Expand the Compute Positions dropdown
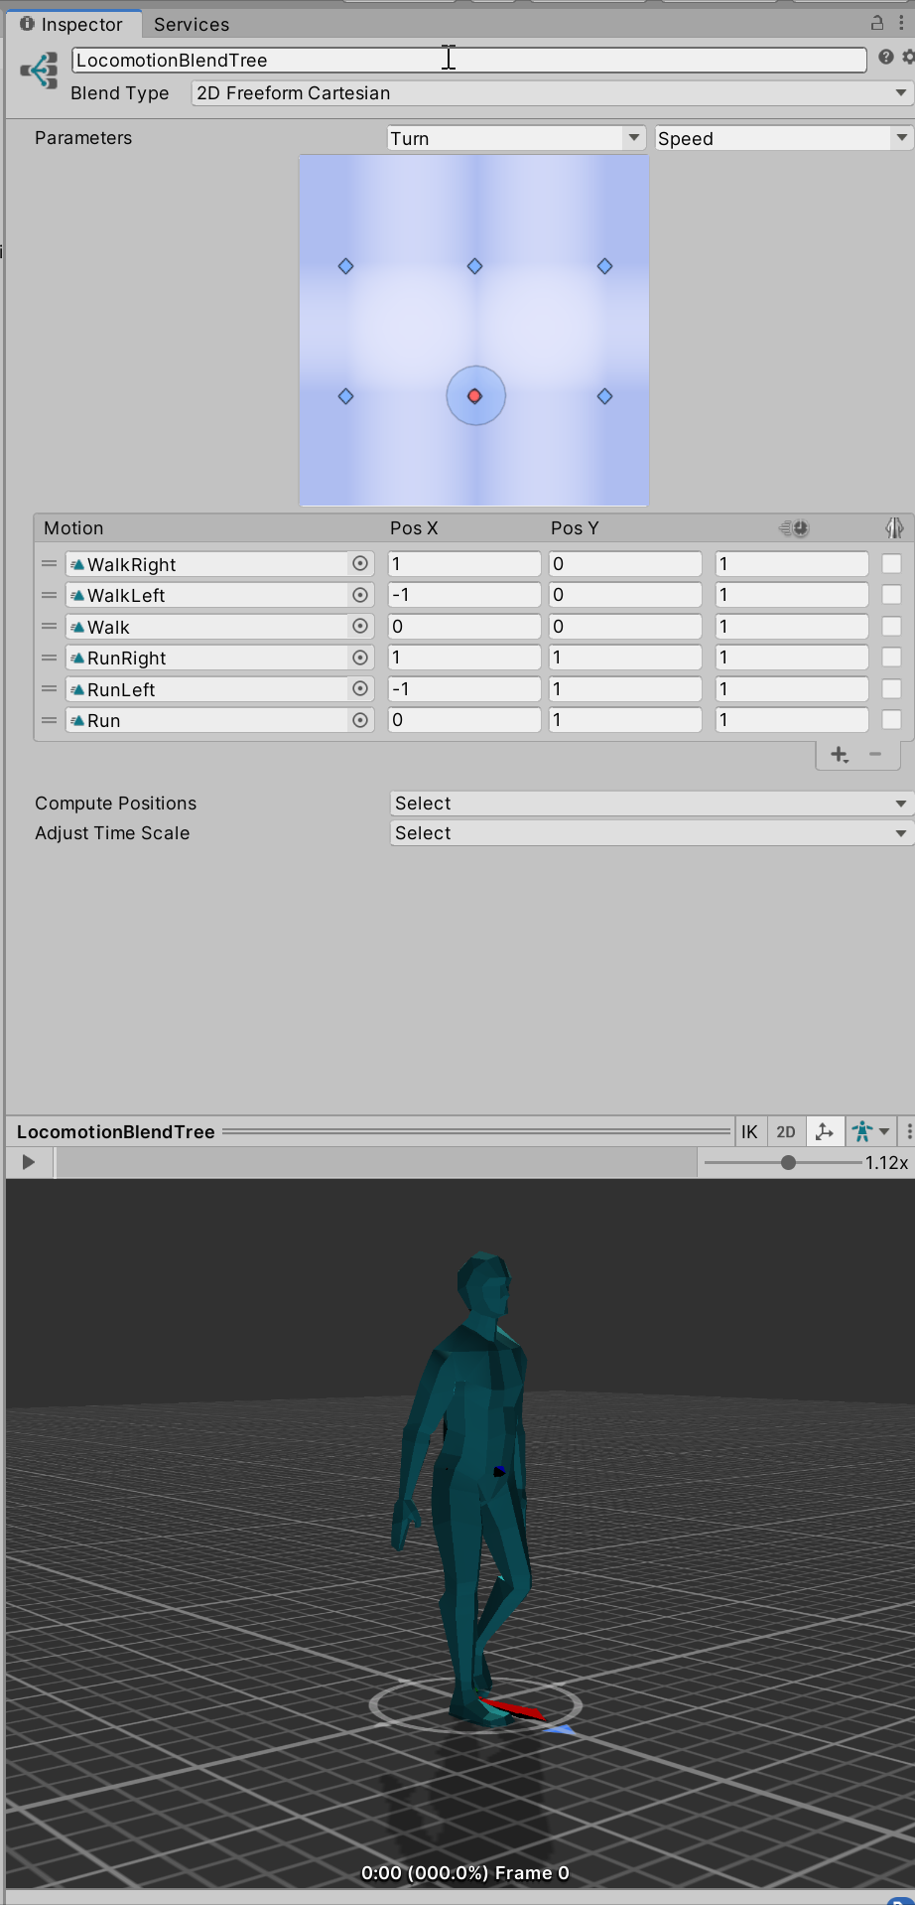Viewport: 915px width, 1905px height. click(651, 804)
